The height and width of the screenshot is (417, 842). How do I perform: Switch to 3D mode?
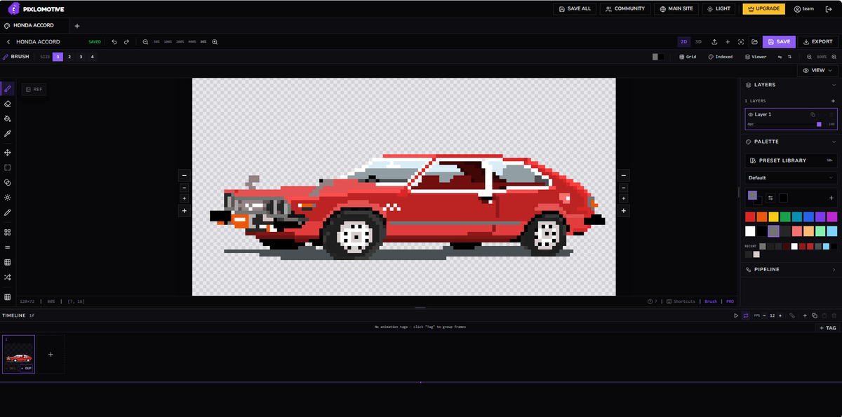(698, 42)
